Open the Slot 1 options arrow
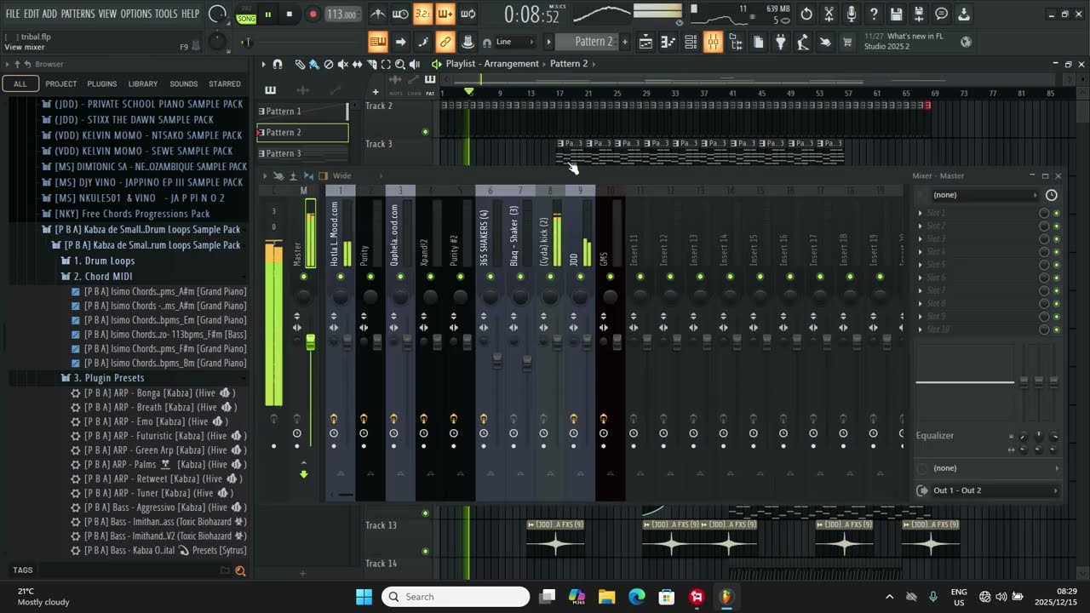 click(920, 213)
